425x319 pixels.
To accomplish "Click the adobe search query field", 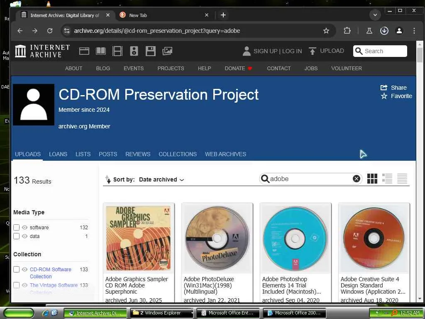I will 310,179.
